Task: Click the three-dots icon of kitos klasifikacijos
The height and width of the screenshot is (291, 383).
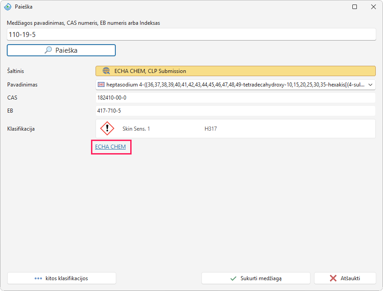Action: click(x=38, y=278)
